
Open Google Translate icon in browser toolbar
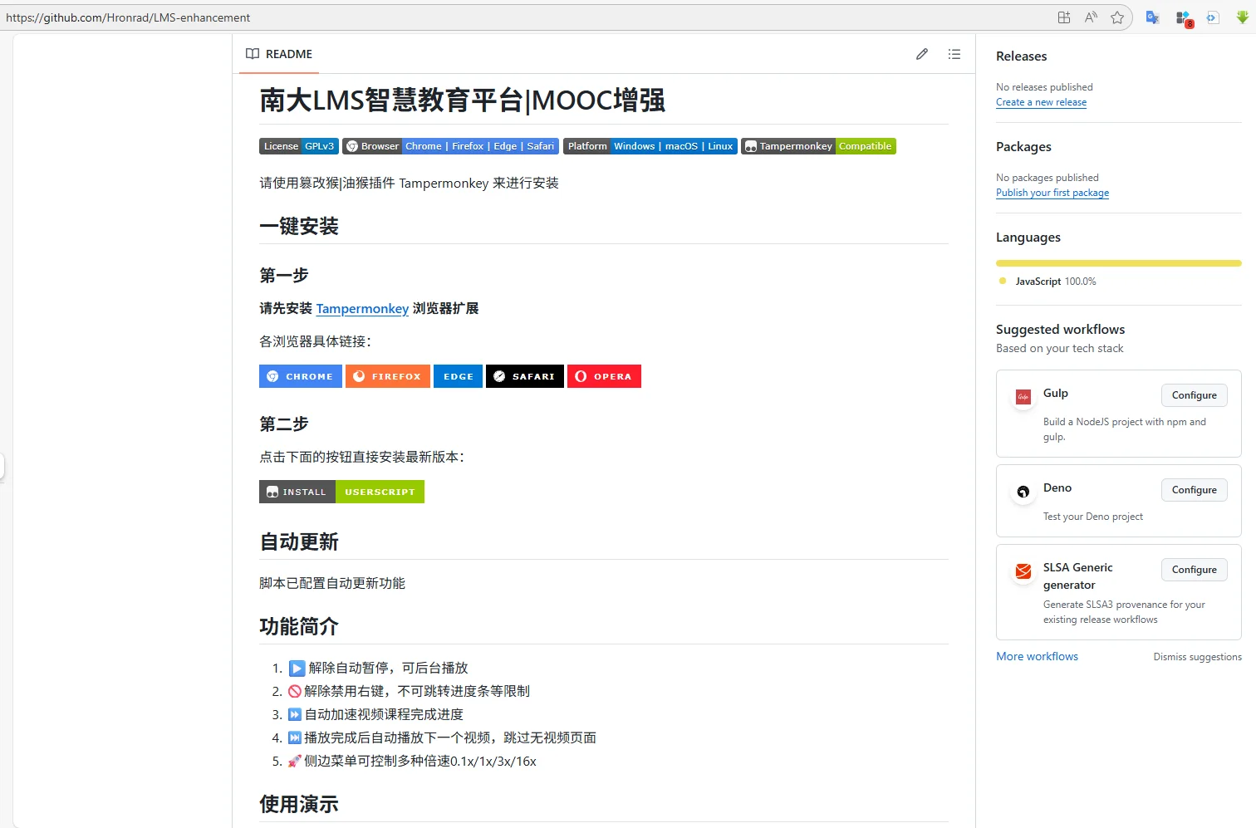(x=1152, y=17)
